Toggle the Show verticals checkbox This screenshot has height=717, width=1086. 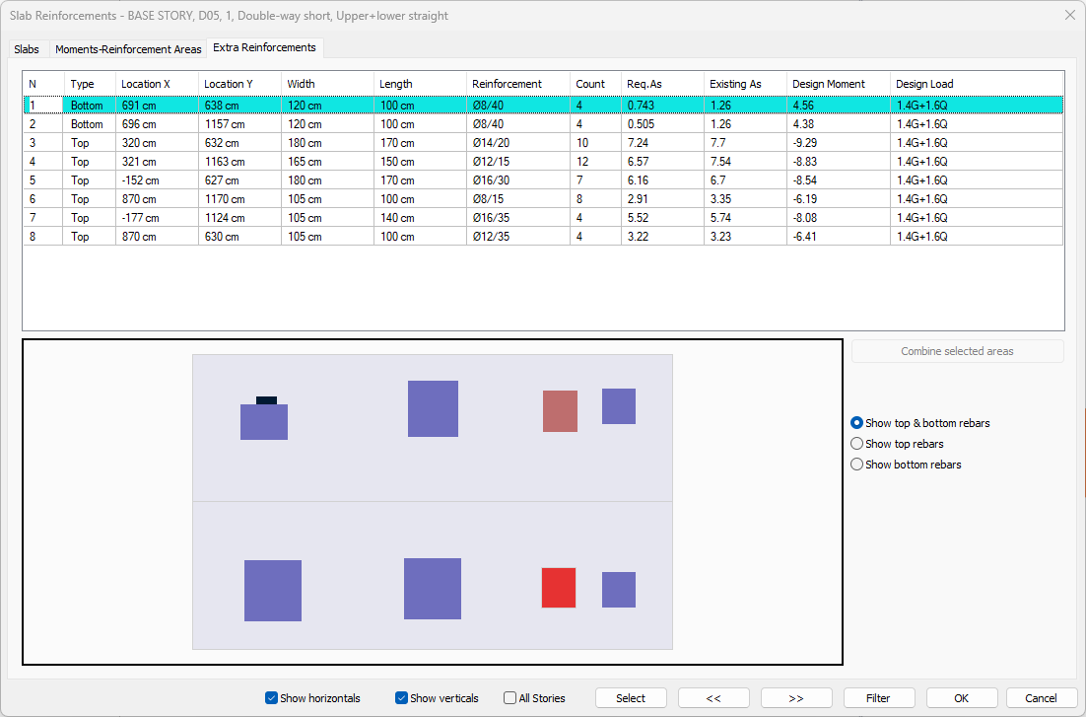pos(401,698)
